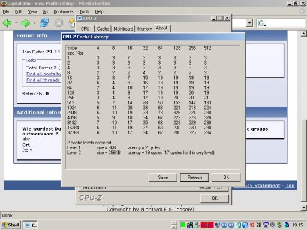307x230 pixels.
Task: Click the blue arrow tray icon beside clock
Action: coord(287,225)
